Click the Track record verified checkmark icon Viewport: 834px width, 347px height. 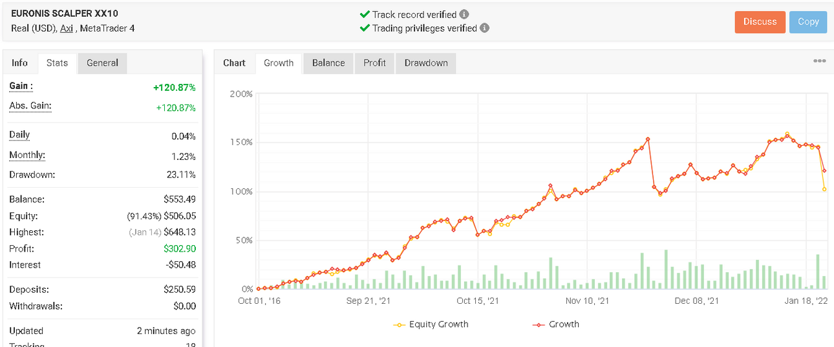(x=365, y=14)
